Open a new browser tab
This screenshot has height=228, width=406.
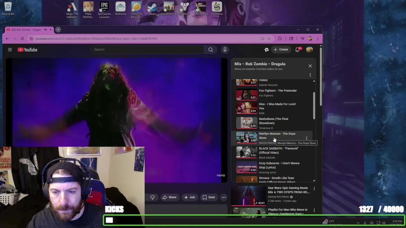58,29
